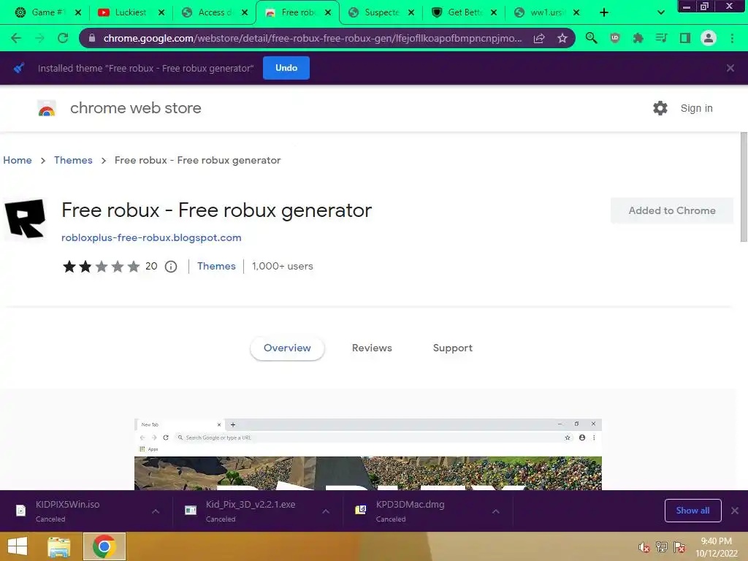Open the Action Center flag tray icon
Screen dimensions: 748x561
click(x=679, y=547)
